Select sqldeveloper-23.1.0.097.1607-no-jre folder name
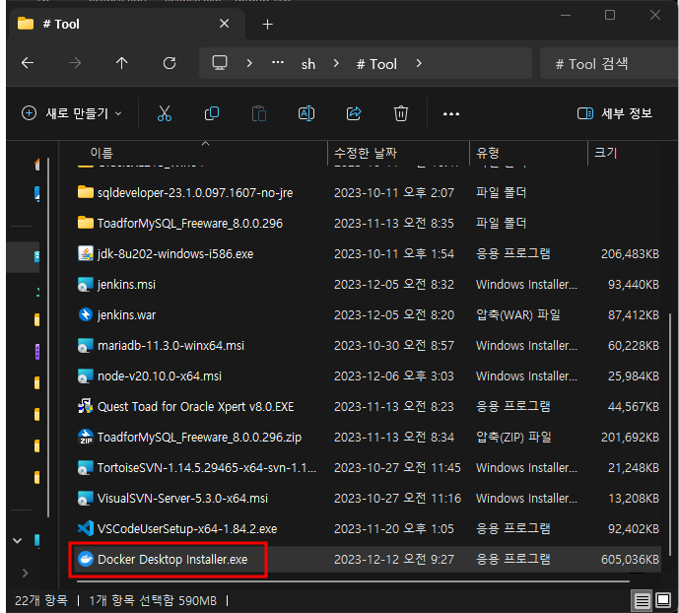The height and width of the screenshot is (613, 679). [x=195, y=192]
